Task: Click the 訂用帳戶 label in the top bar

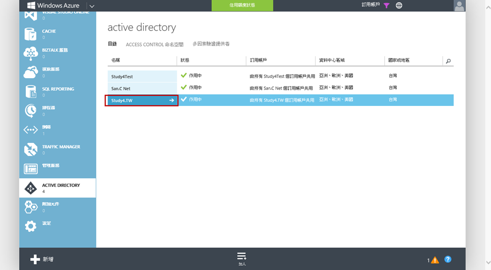Action: coord(371,5)
